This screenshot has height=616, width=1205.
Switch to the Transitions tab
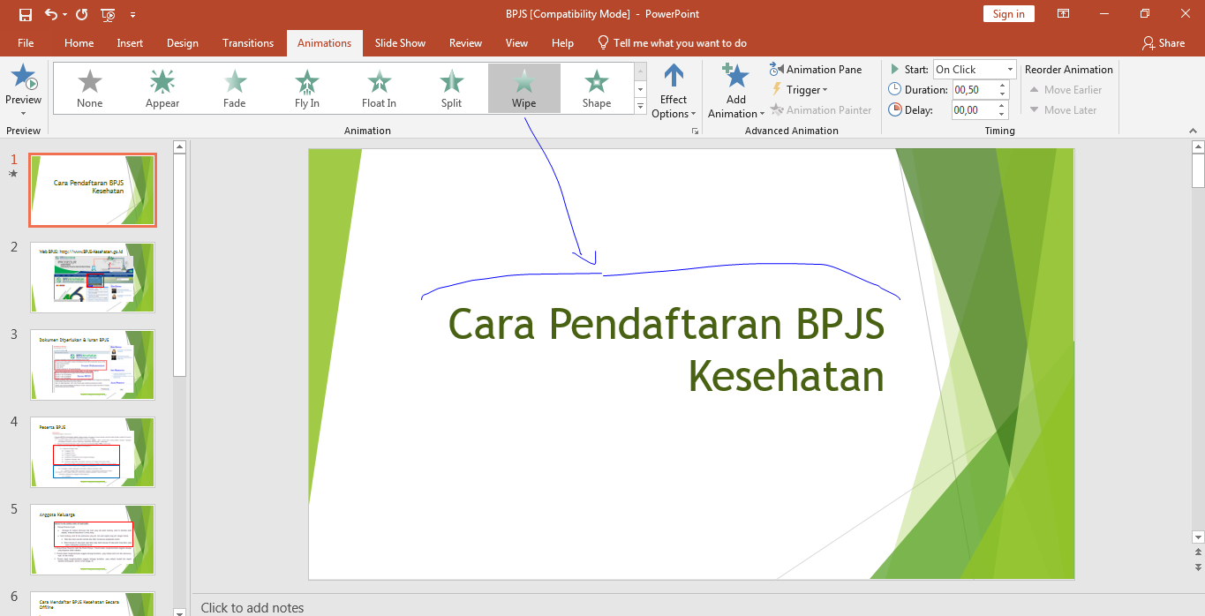pyautogui.click(x=248, y=43)
